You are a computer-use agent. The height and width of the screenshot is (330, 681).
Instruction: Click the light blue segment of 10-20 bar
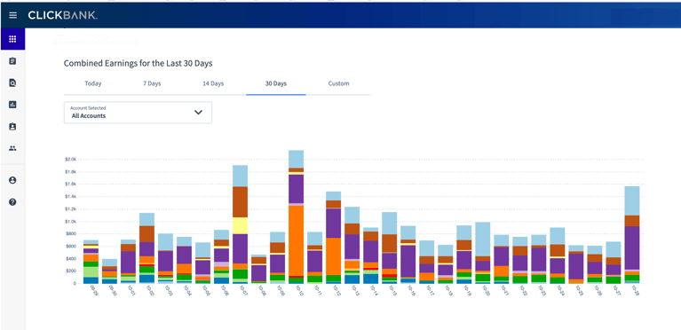(483, 240)
